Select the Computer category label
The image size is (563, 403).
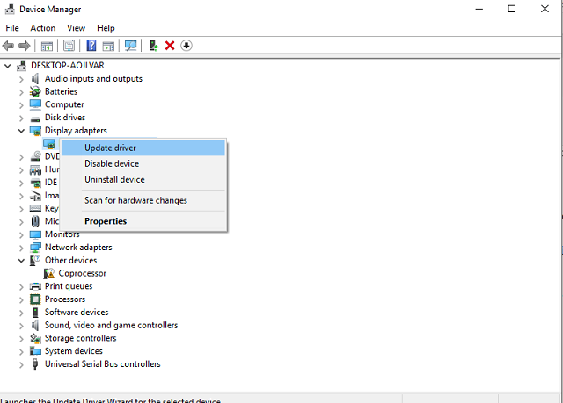(64, 104)
